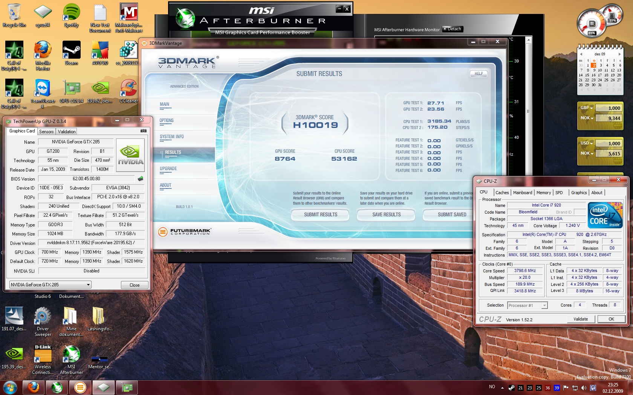Open the Windows Start orb
This screenshot has width=633, height=395.
[x=10, y=387]
